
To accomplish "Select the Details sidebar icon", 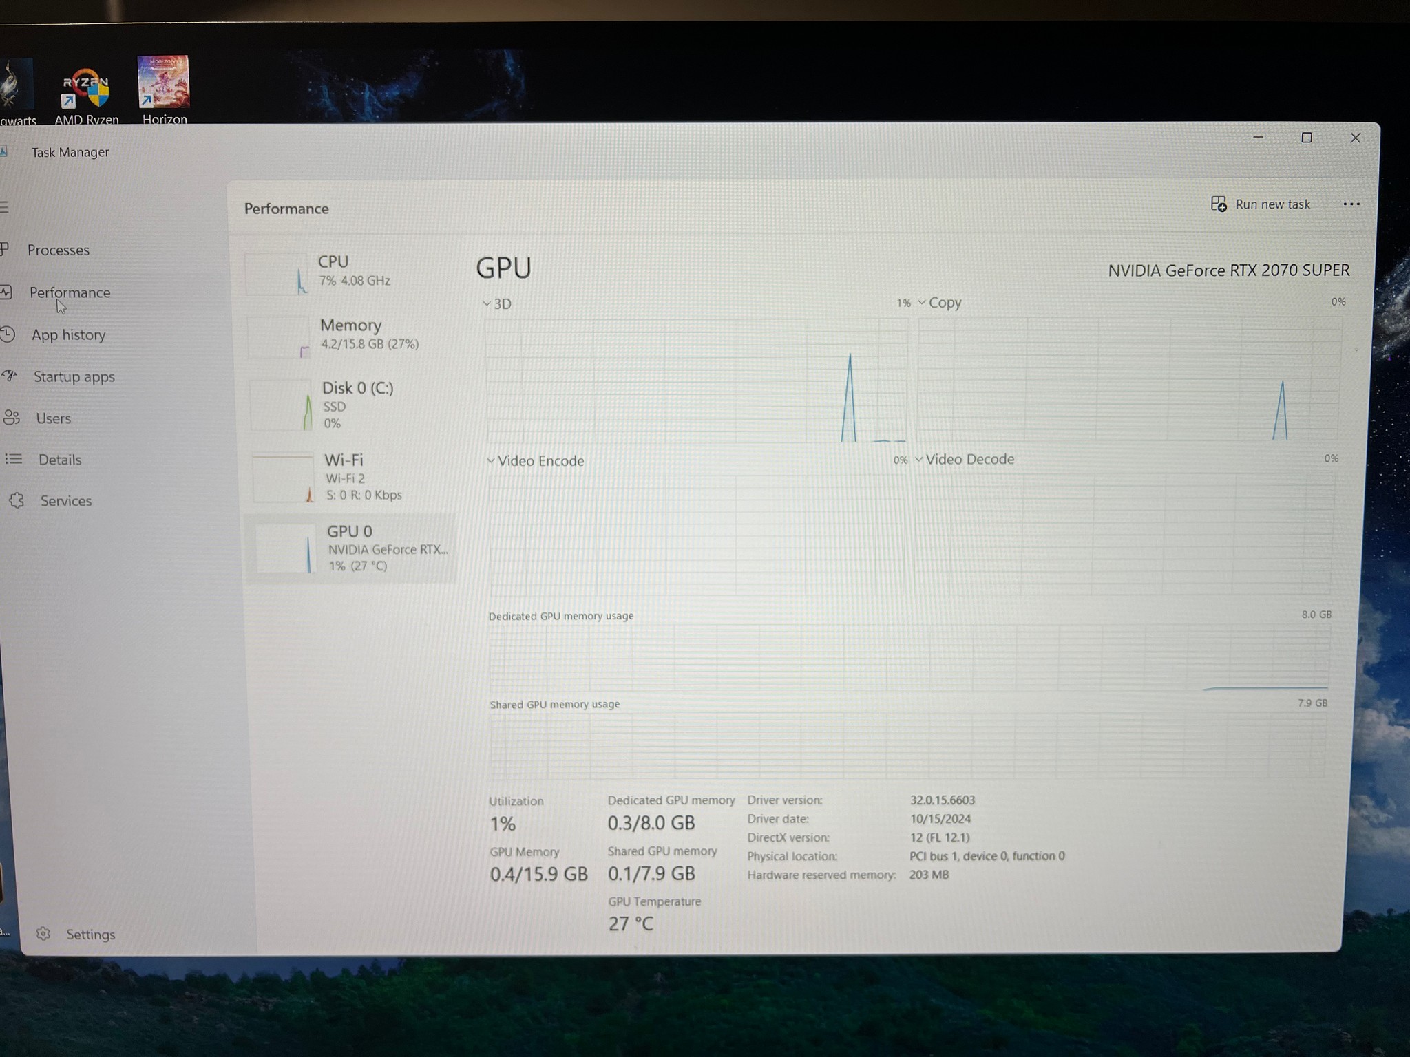I will 15,460.
